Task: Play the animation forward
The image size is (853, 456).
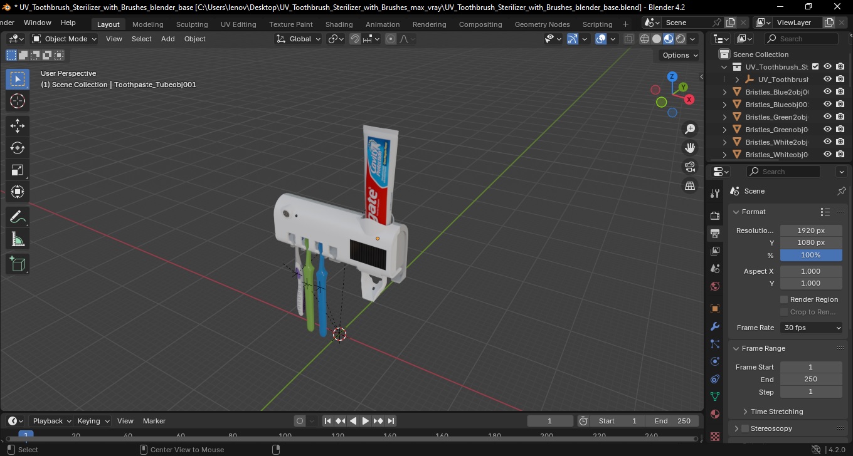Action: (x=366, y=421)
